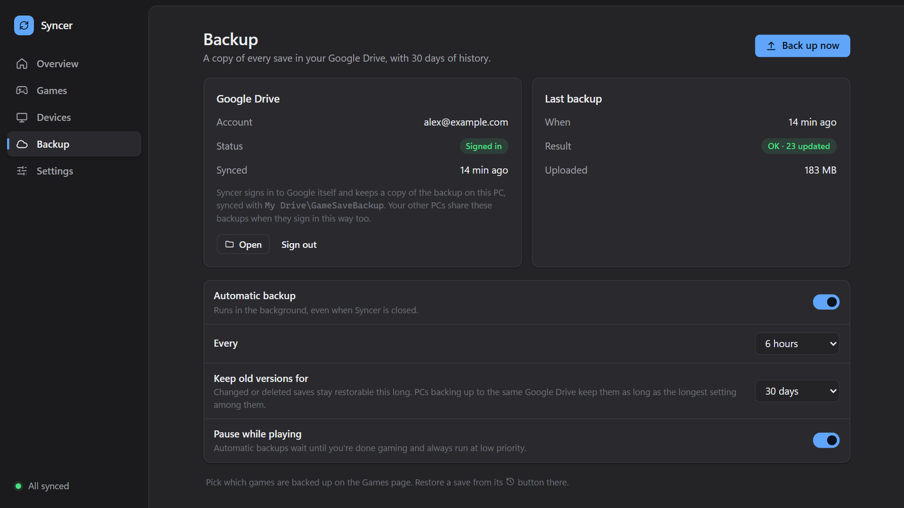Start a backup with Back up now

pyautogui.click(x=802, y=46)
